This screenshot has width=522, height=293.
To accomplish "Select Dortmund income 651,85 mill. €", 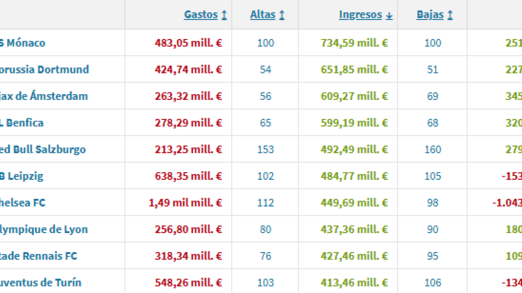I will coord(354,69).
